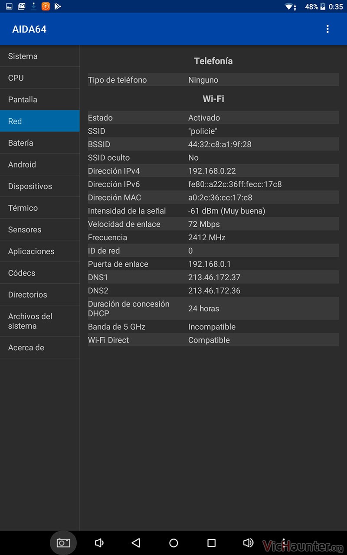Image resolution: width=347 pixels, height=555 pixels.
Task: Select the ID de red row
Action: pyautogui.click(x=213, y=251)
